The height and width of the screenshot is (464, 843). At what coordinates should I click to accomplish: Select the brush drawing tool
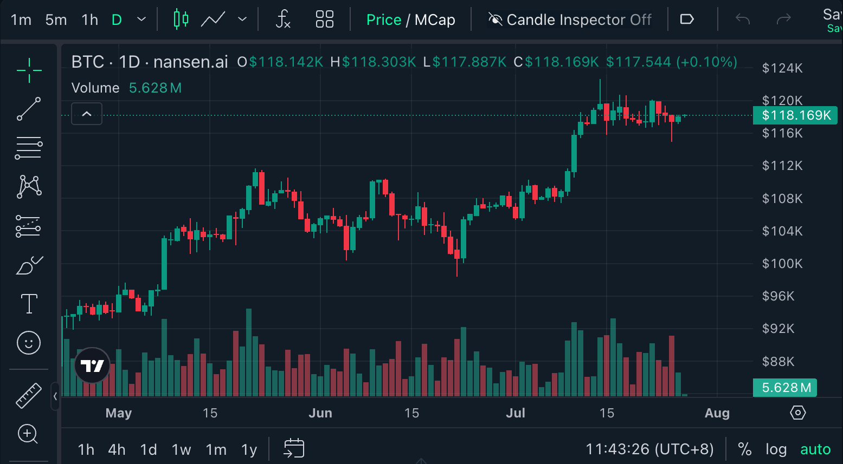coord(28,265)
